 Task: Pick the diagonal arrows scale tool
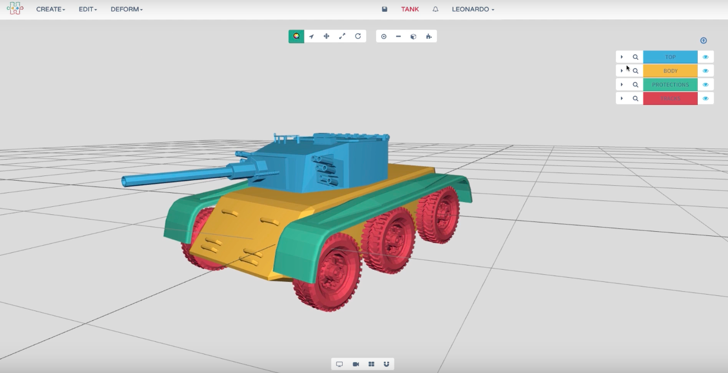342,36
